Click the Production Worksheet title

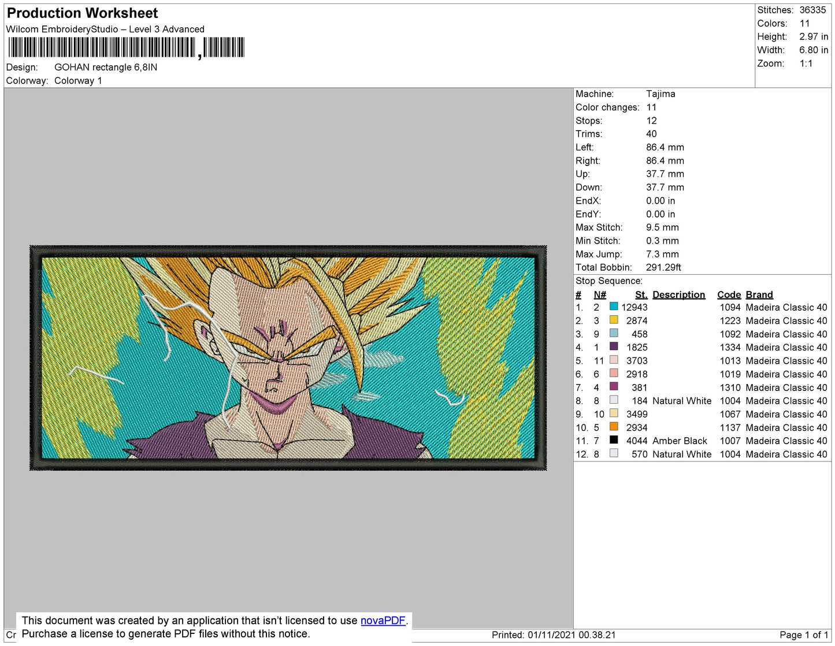[x=82, y=13]
